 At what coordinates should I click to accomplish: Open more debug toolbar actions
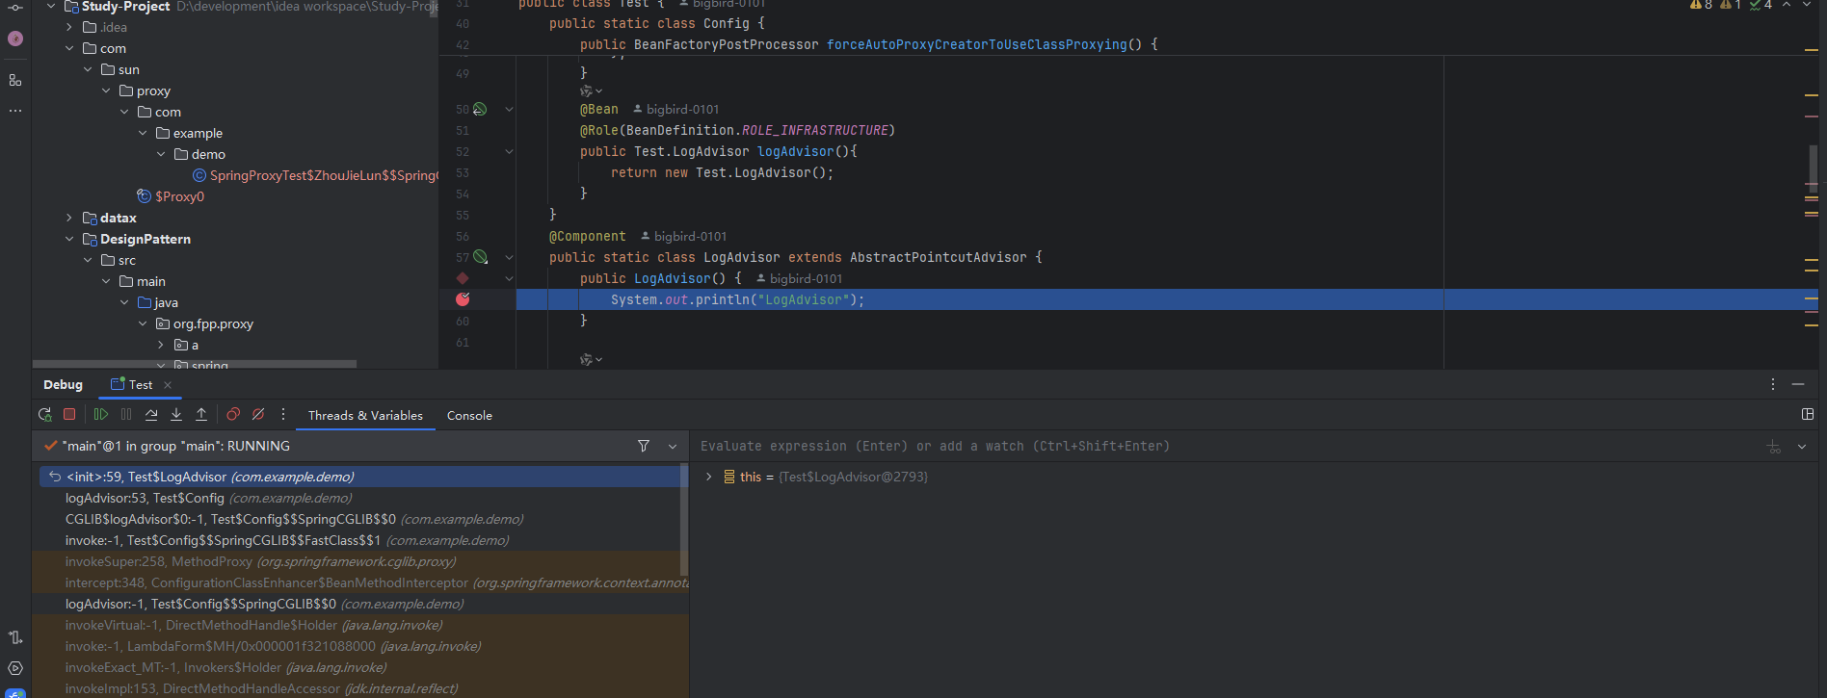pyautogui.click(x=283, y=415)
